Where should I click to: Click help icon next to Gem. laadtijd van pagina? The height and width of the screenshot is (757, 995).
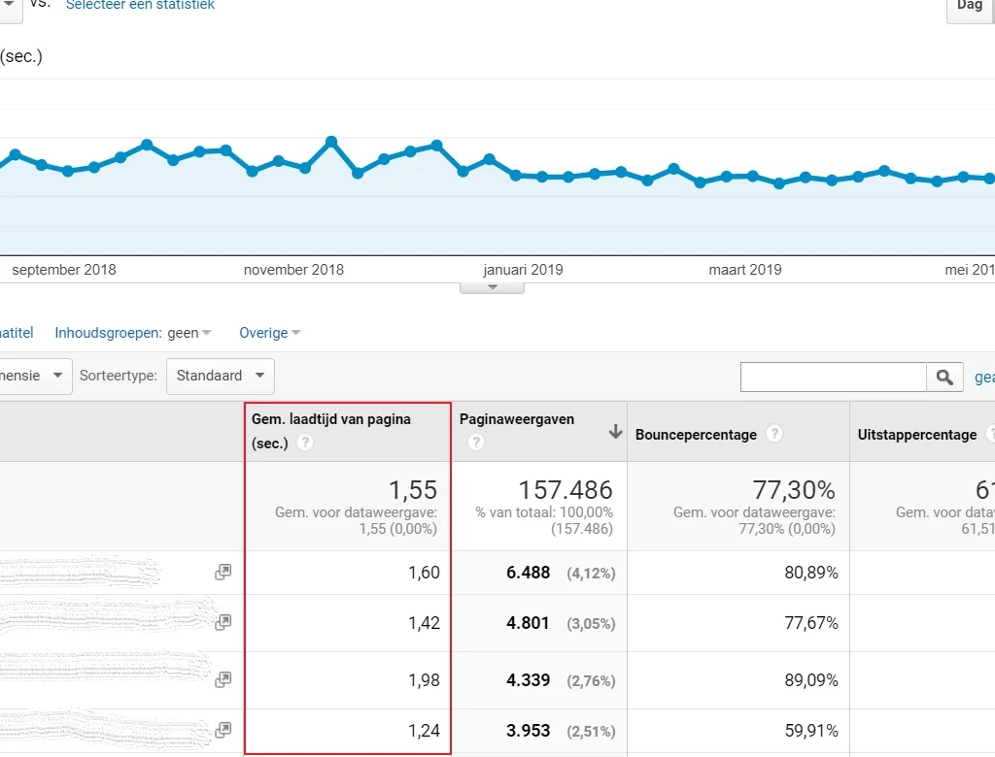coord(305,443)
